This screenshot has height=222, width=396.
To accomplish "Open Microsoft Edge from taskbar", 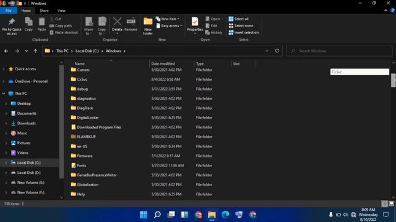I will pos(225,215).
